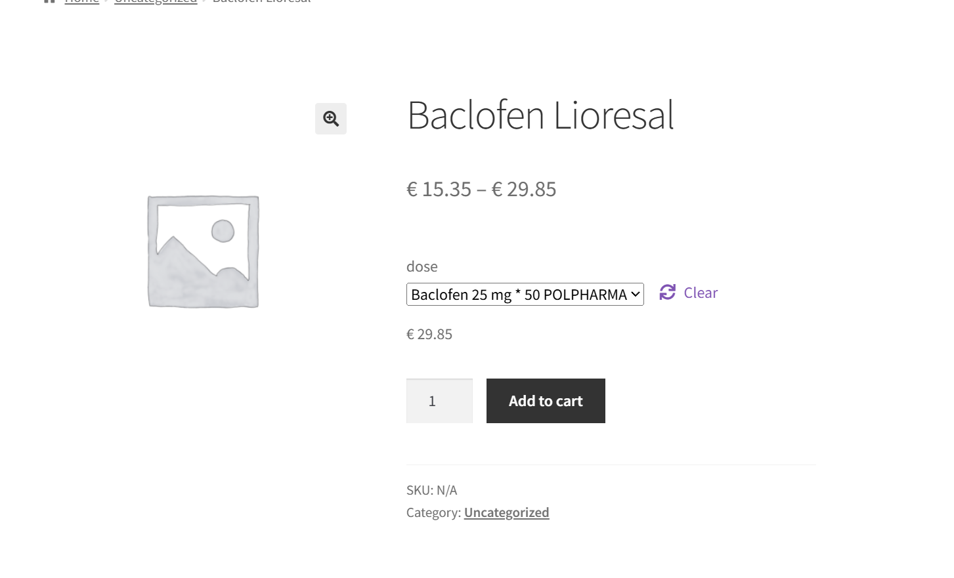Click Baclofen Lioresal in the breadcrumb trail

[x=261, y=1]
